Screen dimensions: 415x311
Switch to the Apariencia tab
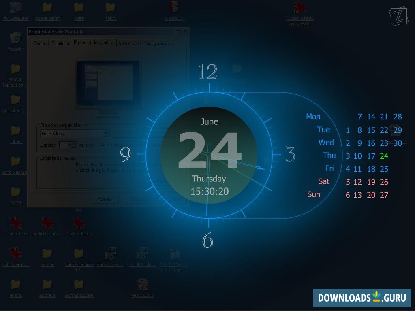(x=128, y=43)
